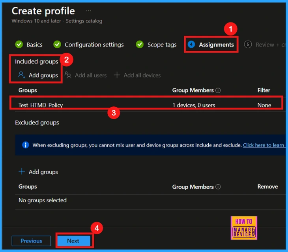Click the step 5 circle icon for Review
Image resolution: width=288 pixels, height=252 pixels.
coord(248,44)
